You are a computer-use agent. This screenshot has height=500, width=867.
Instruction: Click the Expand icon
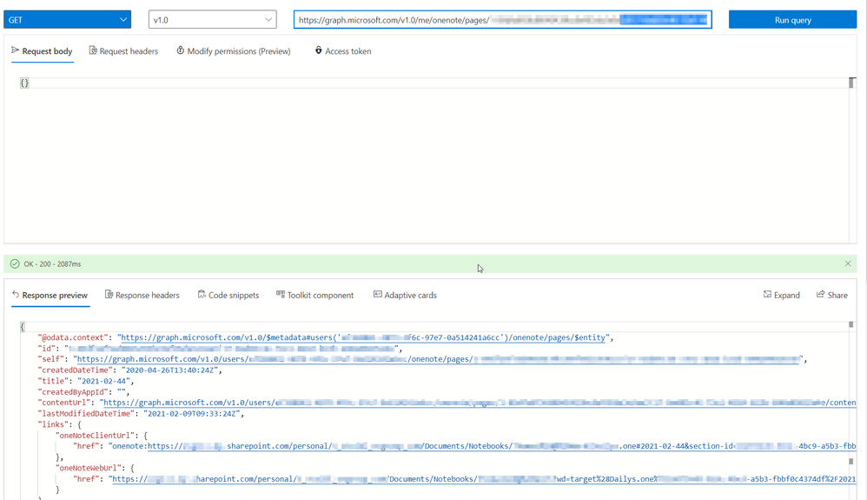(767, 295)
